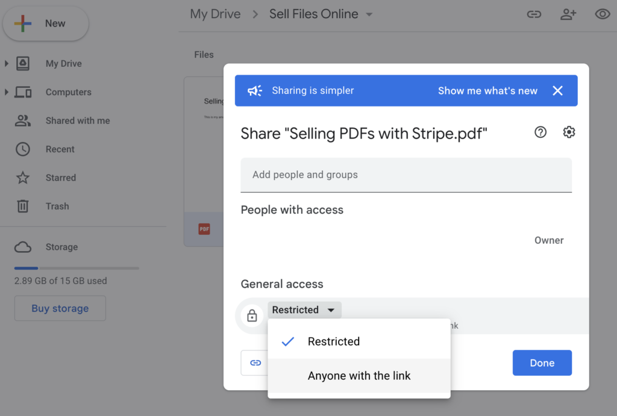This screenshot has height=416, width=617.
Task: Click the add person share icon in toolbar
Action: 568,14
